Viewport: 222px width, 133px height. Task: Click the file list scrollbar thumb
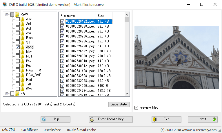127,19
